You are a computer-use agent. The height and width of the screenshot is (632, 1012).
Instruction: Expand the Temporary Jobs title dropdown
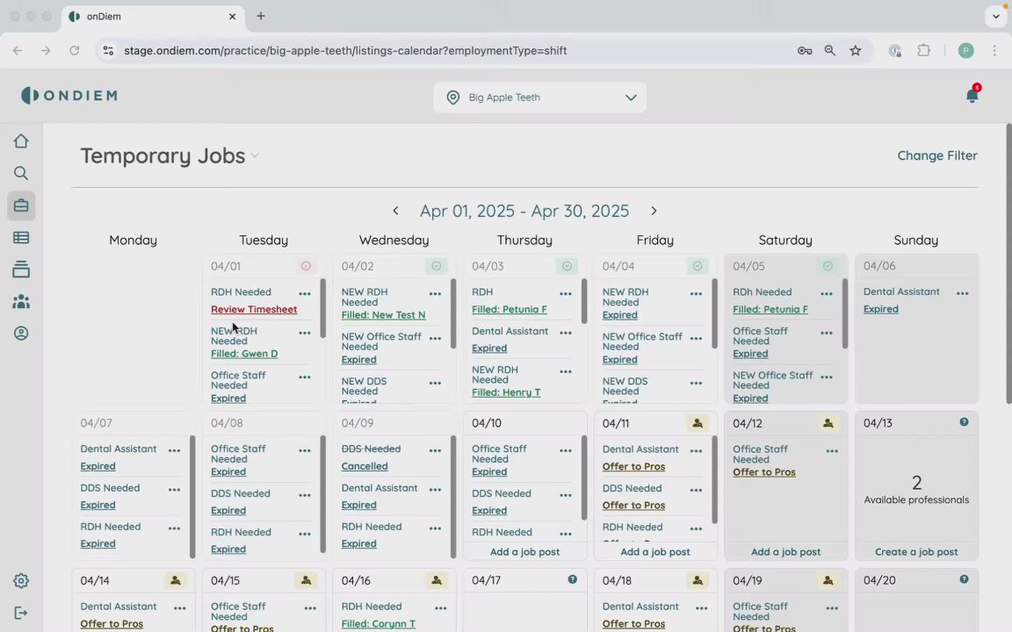[x=255, y=155]
